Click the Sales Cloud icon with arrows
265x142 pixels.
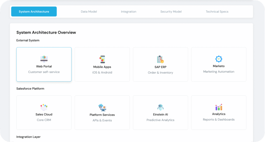[x=44, y=107]
